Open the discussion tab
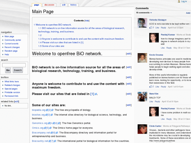191x143 pixels. pyautogui.click(x=49, y=5)
